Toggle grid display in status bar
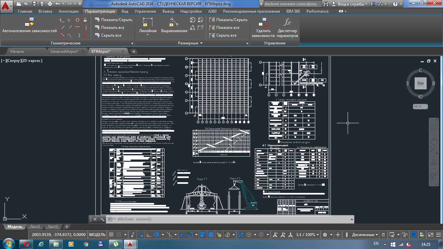 pos(111,235)
